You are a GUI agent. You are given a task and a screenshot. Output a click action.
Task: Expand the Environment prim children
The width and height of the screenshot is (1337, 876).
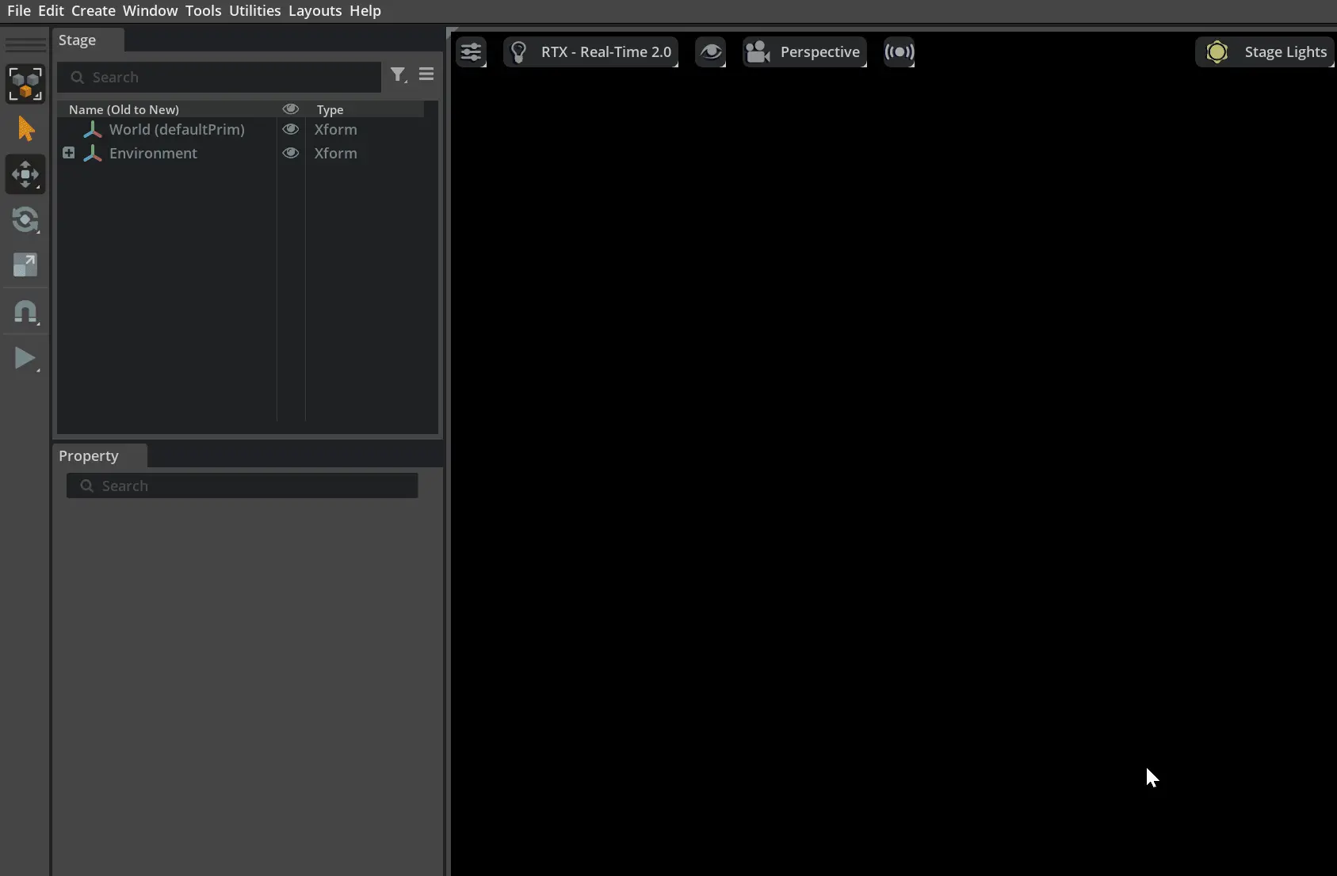click(x=68, y=152)
